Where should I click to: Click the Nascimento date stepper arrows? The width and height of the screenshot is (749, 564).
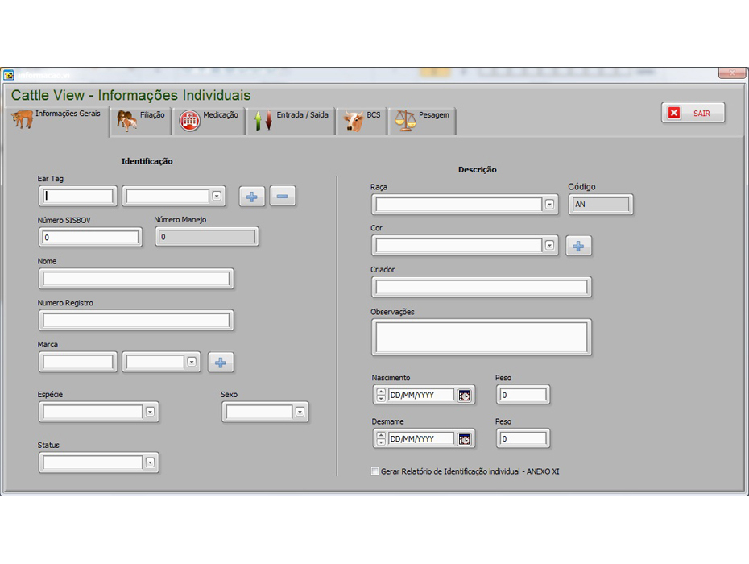click(x=381, y=395)
